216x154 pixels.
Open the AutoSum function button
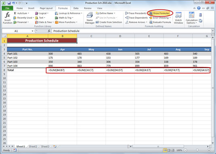coord(21,13)
